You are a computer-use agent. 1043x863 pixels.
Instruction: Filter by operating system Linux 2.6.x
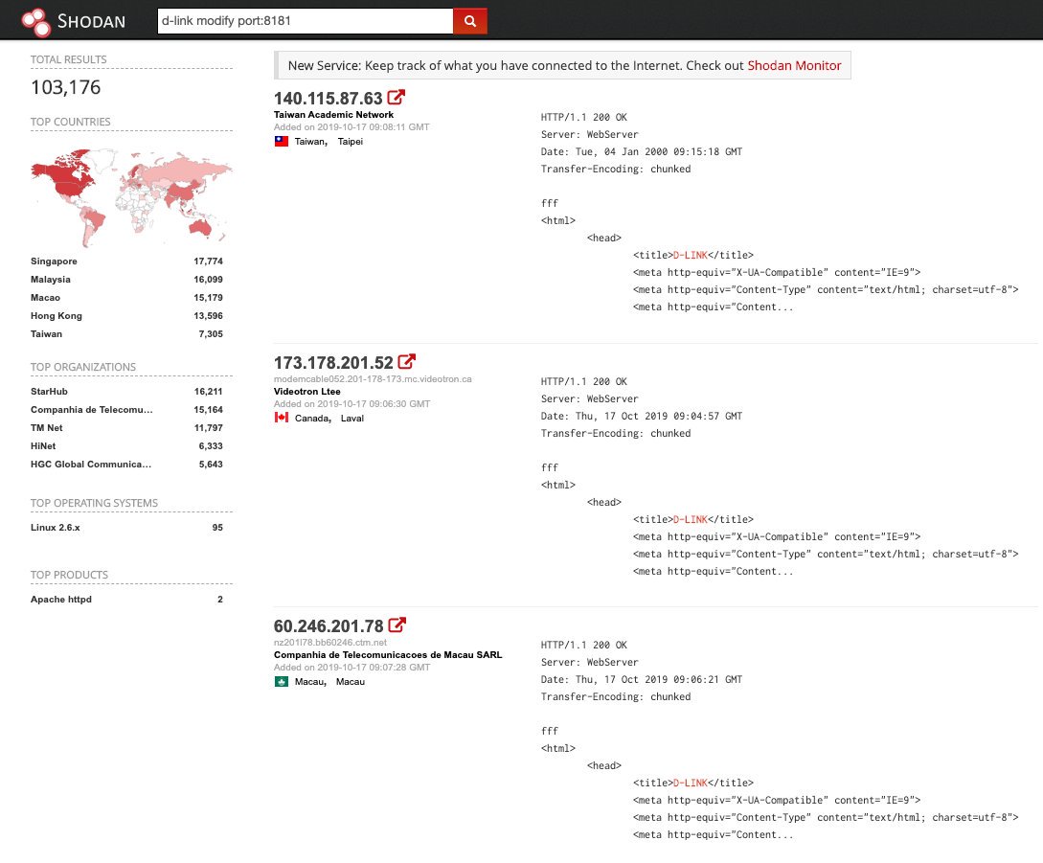(x=56, y=528)
